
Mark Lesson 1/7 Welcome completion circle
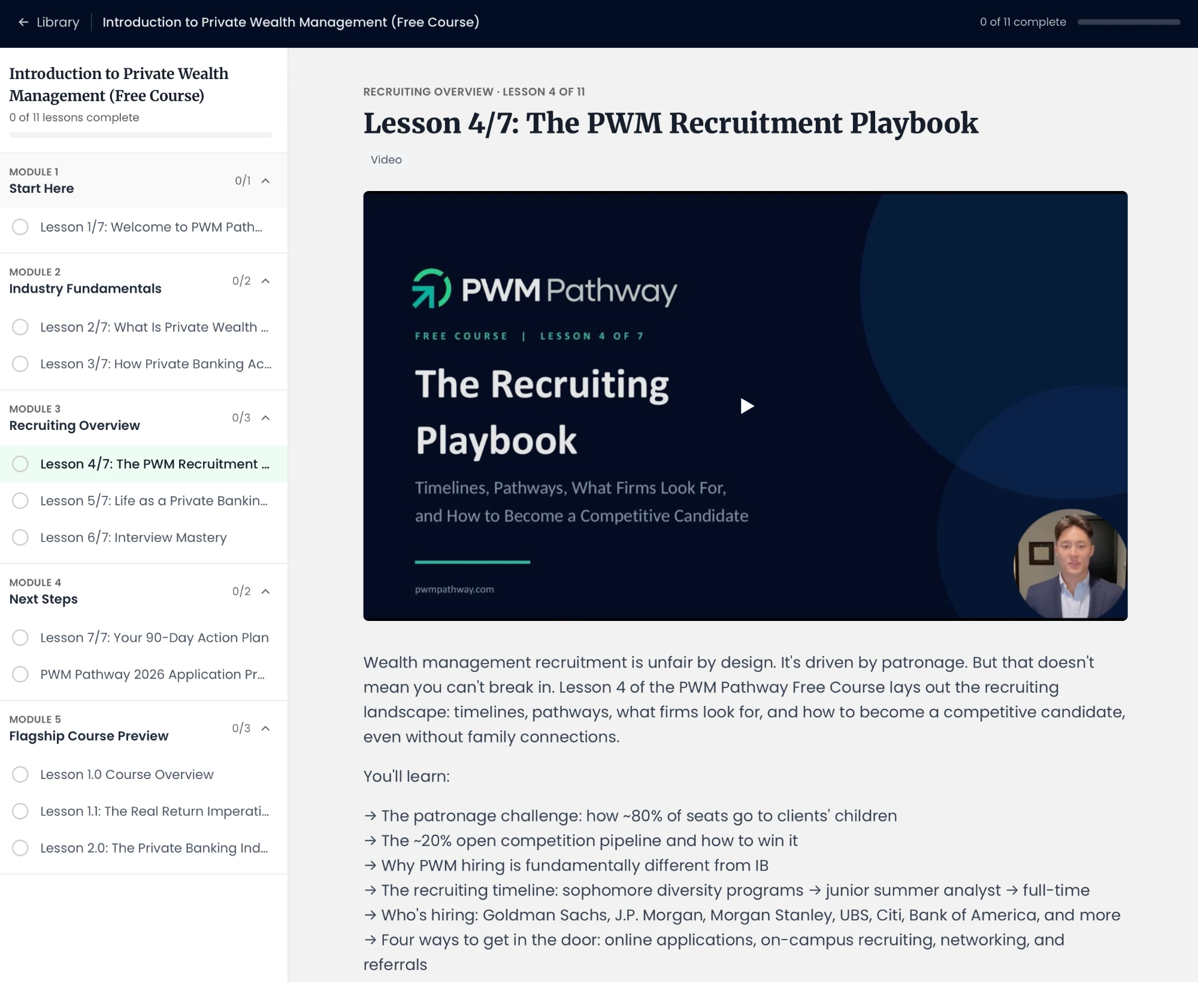[x=20, y=227]
